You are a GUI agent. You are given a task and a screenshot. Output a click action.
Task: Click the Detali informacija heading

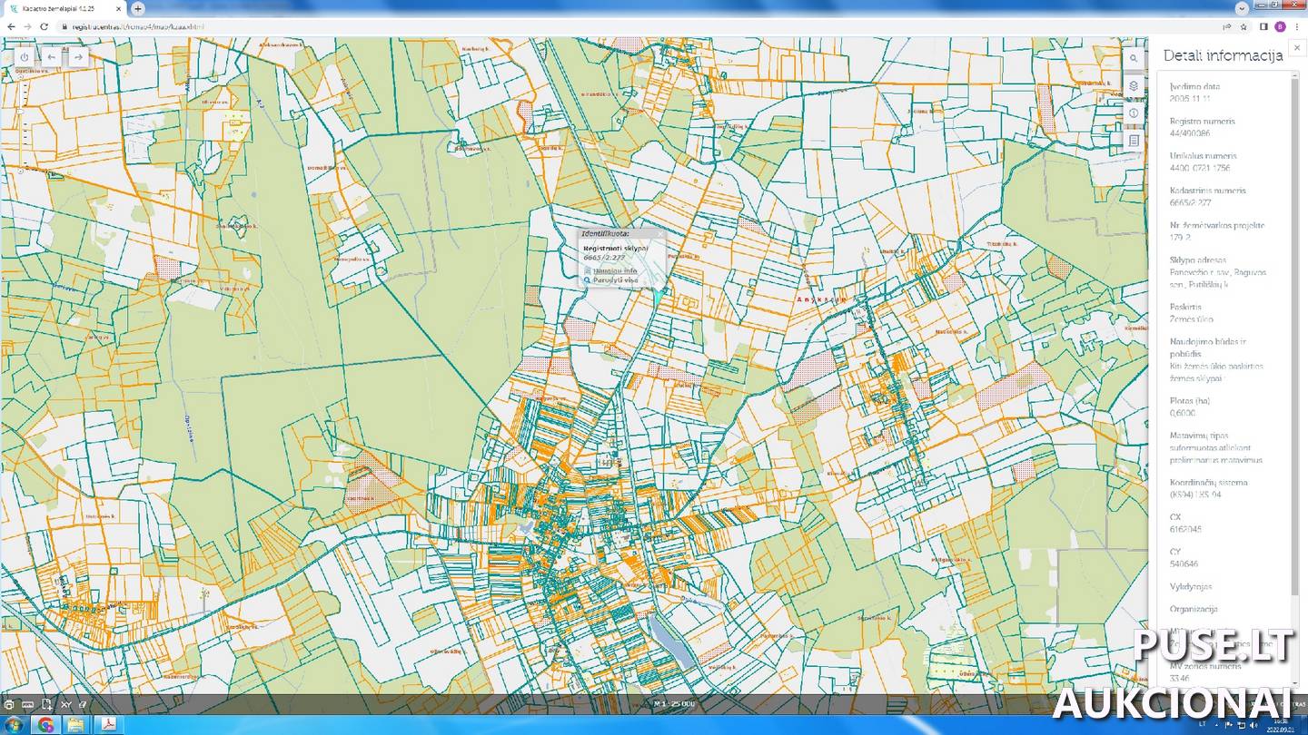pyautogui.click(x=1223, y=55)
